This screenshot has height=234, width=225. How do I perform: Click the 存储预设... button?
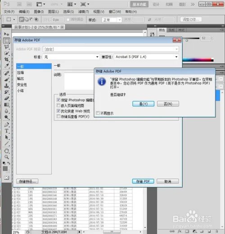(27, 181)
